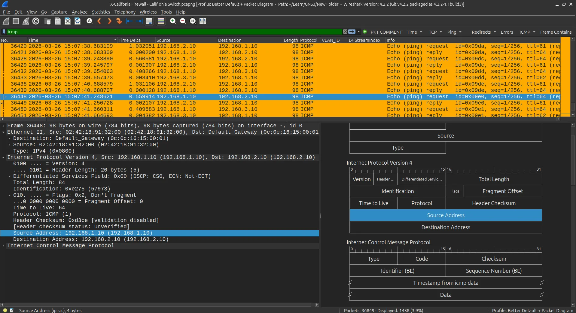Expand the Ethernet Source 02:42:18:91:32:00 node
Screen dimensions: 576x313
(9, 145)
